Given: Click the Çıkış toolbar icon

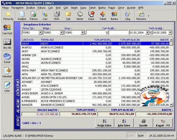Looking at the screenshot, I should coord(128,16).
